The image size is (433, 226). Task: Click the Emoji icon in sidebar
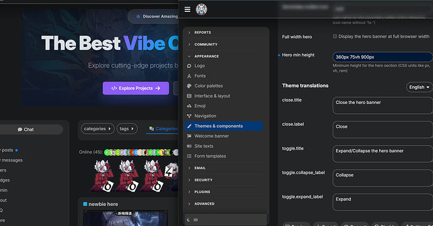[189, 106]
